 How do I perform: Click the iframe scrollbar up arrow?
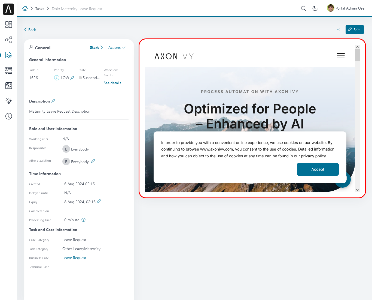point(357,47)
